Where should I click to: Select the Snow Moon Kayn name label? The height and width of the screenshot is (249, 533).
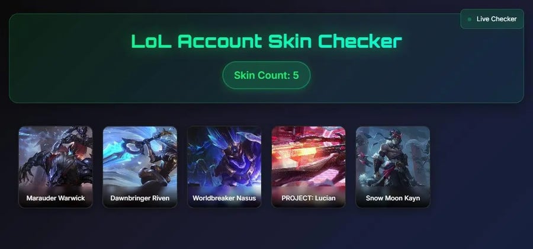point(393,198)
